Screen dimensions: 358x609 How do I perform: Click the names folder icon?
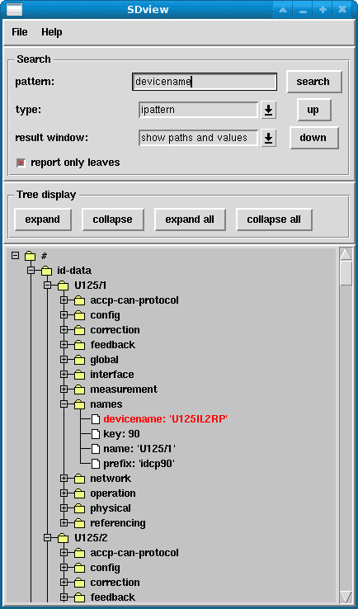click(79, 404)
